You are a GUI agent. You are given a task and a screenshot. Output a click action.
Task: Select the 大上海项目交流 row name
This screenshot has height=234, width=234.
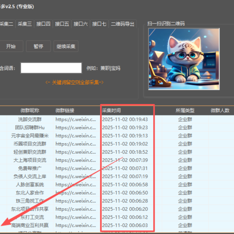30,160
